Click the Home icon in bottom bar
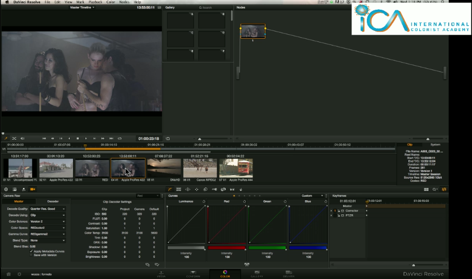 8,274
